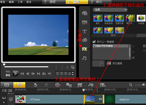Expand the 全部 filter category dropdown
This screenshot has height=105, width=146.
tap(110, 10)
